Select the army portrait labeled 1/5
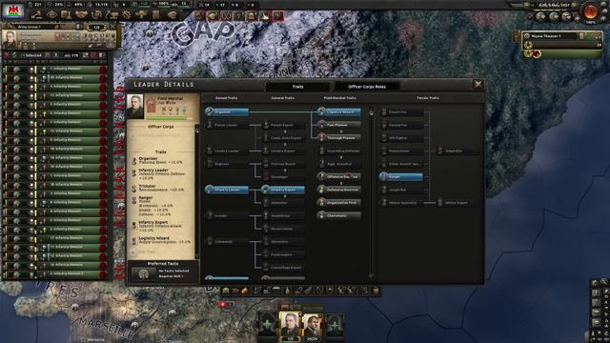This screenshot has height=343, width=610. coord(290,324)
